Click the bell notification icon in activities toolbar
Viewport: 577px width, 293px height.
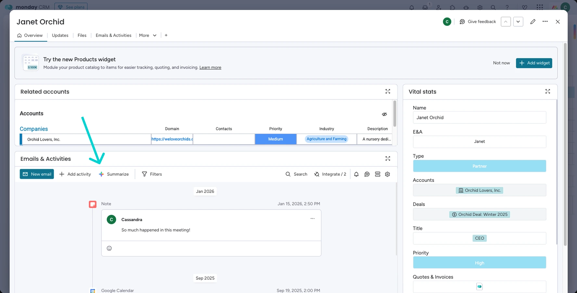356,174
